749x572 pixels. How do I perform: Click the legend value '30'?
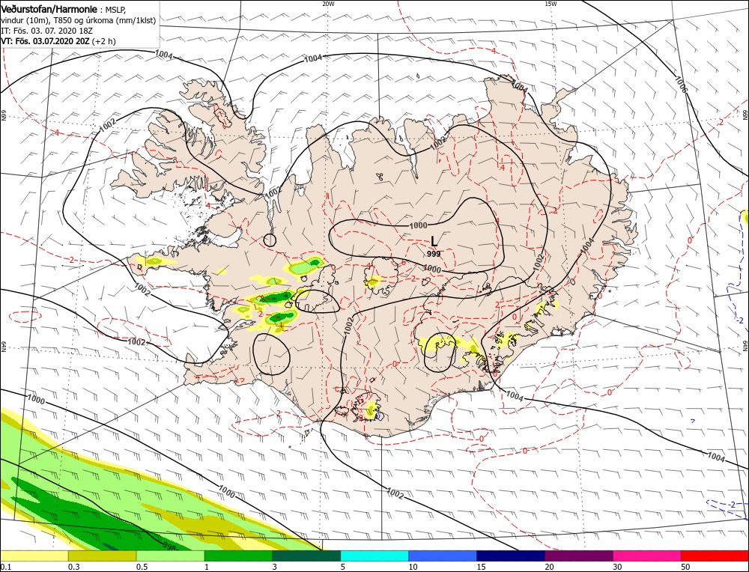[x=617, y=567]
